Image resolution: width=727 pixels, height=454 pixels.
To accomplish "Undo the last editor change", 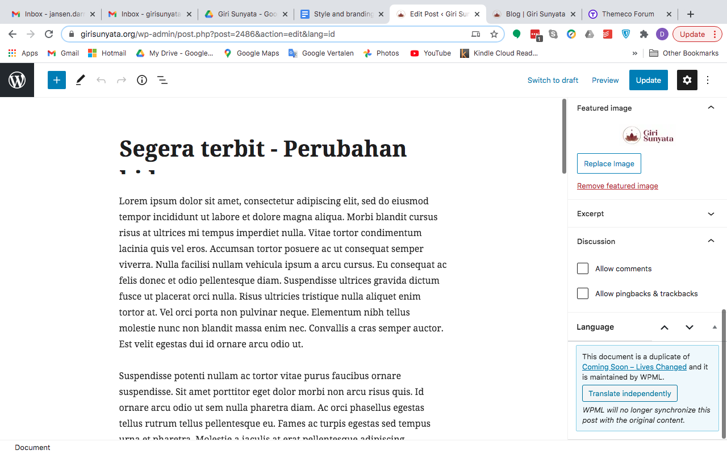I will 101,80.
